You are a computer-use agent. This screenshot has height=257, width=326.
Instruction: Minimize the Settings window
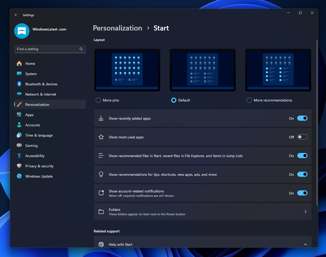click(x=289, y=13)
